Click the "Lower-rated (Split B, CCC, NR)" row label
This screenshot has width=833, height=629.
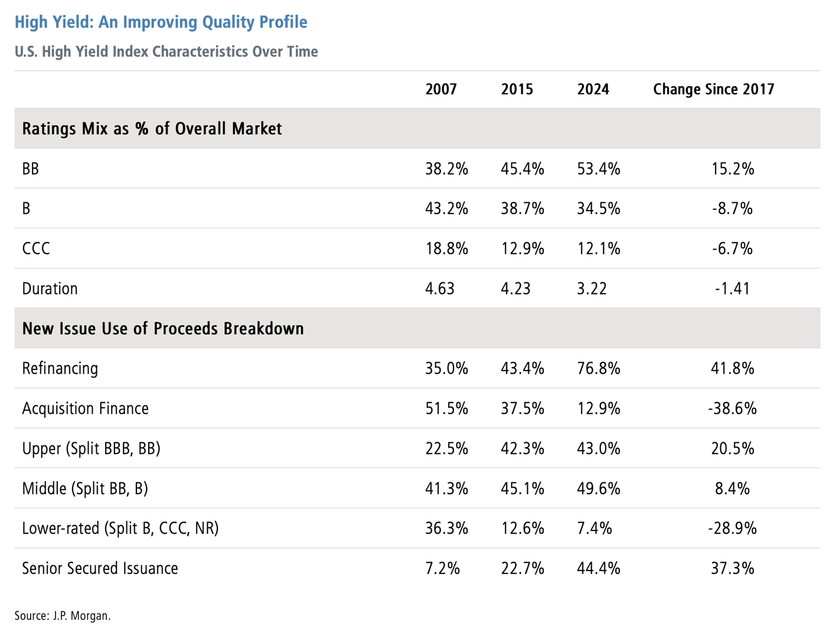click(x=120, y=529)
